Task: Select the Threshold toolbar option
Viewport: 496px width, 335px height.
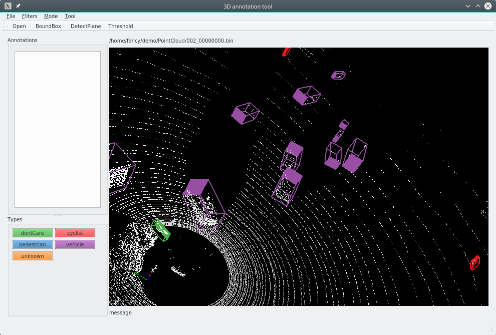Action: [x=121, y=26]
